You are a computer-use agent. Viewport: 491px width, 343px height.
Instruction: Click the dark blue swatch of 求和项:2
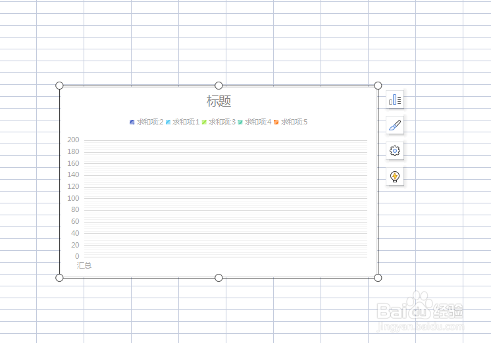click(x=132, y=122)
